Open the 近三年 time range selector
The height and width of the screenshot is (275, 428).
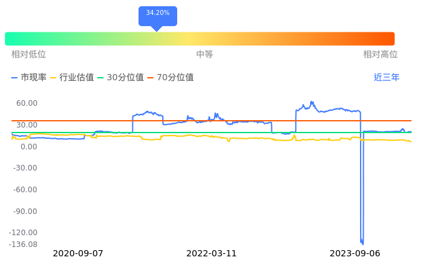pos(386,78)
